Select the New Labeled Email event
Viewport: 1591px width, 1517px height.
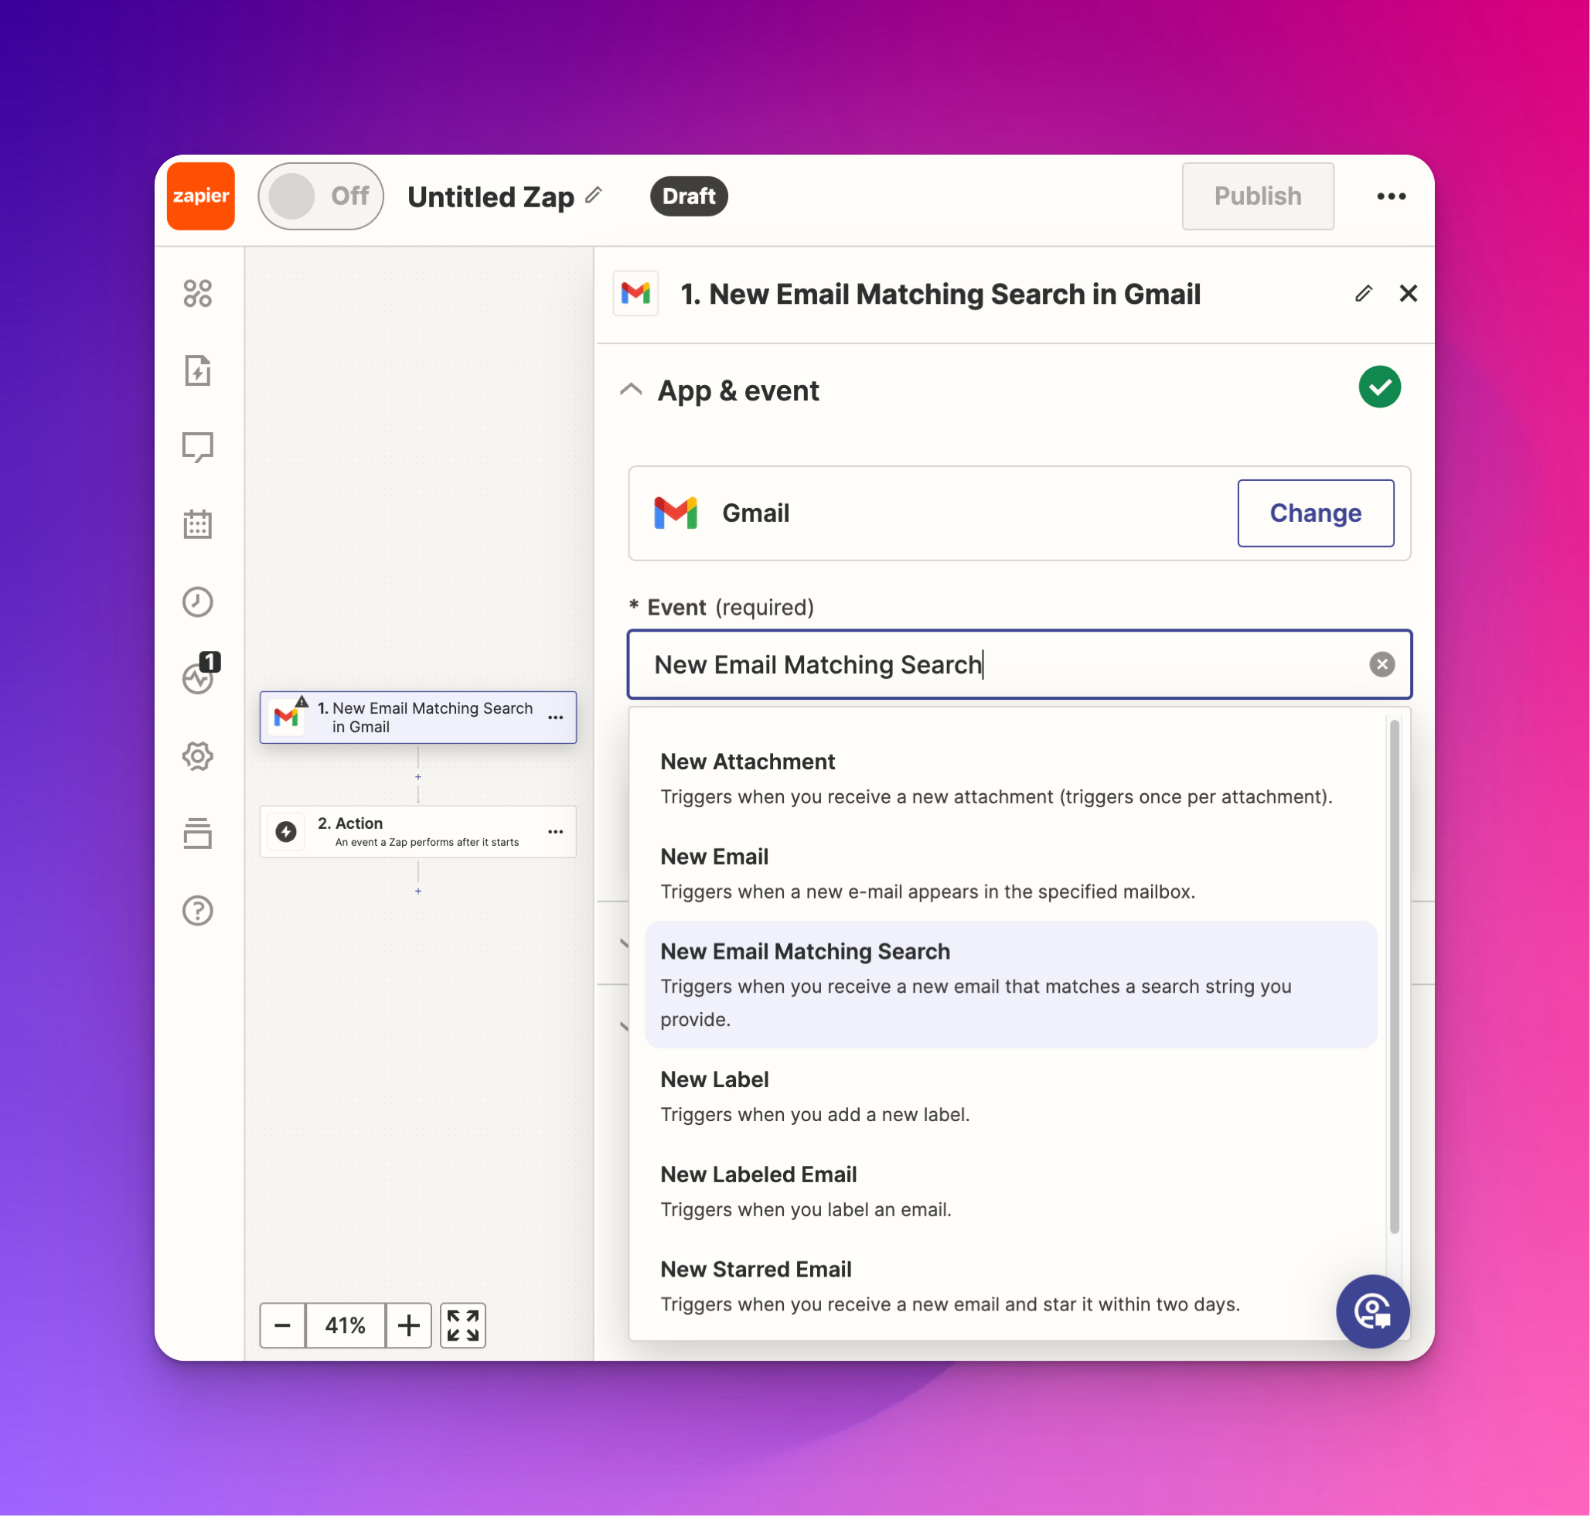[758, 1174]
